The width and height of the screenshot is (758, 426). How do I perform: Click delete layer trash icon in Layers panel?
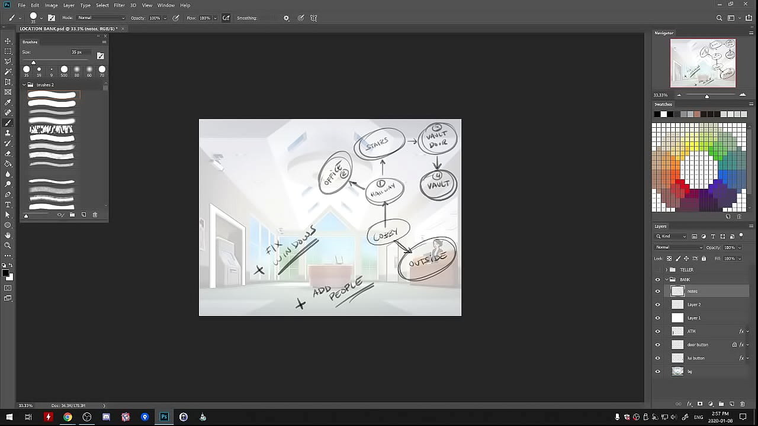(743, 404)
